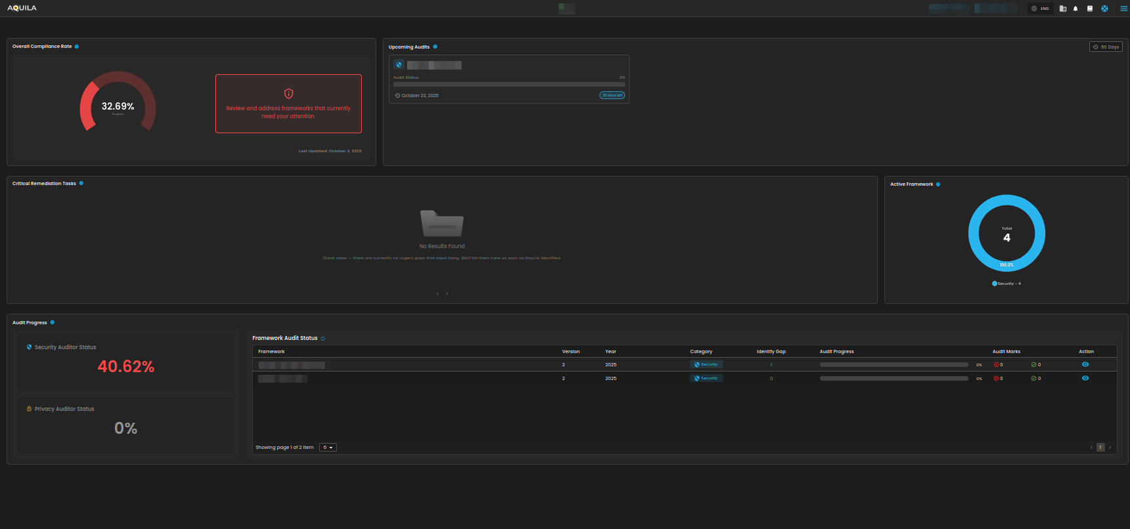Open the 60 Days range filter

[1106, 47]
